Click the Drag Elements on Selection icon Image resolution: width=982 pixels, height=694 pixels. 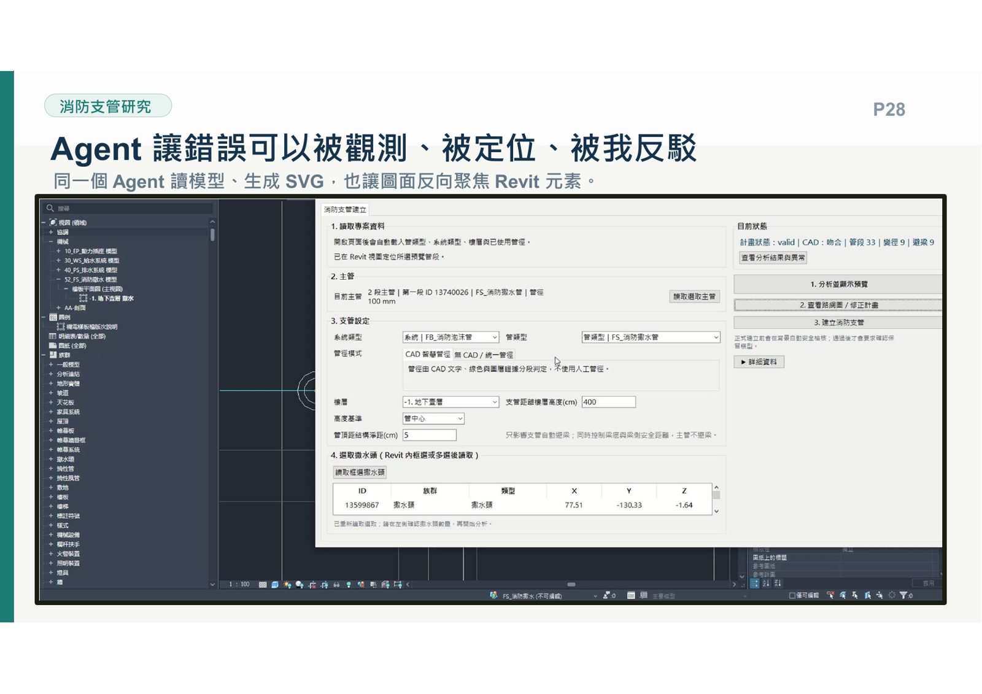click(880, 595)
